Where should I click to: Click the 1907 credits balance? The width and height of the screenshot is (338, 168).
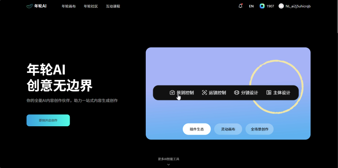click(x=270, y=6)
